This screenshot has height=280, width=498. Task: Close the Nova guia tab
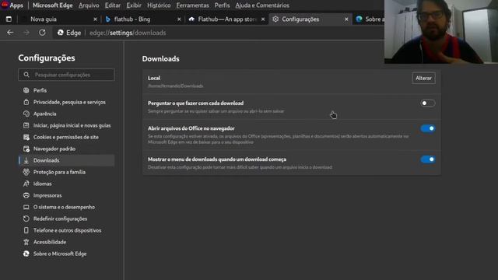95,19
